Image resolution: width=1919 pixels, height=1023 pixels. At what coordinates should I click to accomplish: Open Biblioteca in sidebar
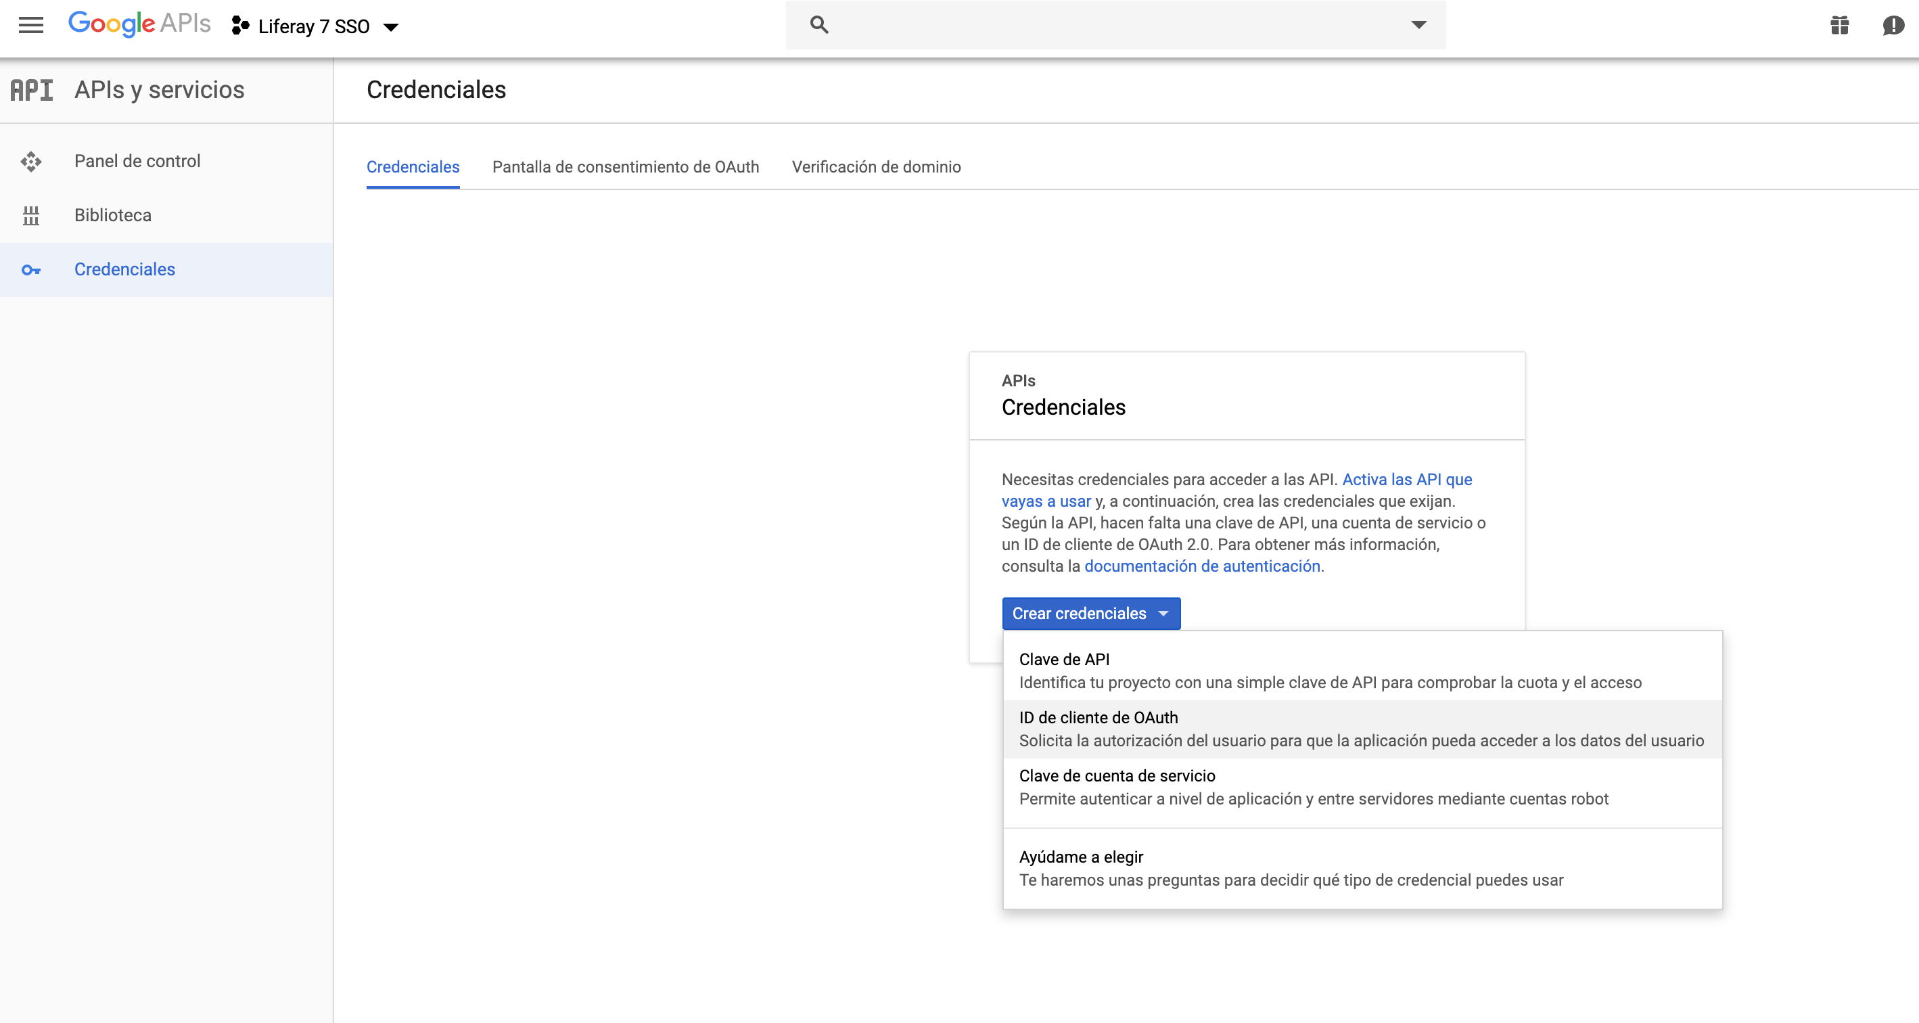coord(166,216)
